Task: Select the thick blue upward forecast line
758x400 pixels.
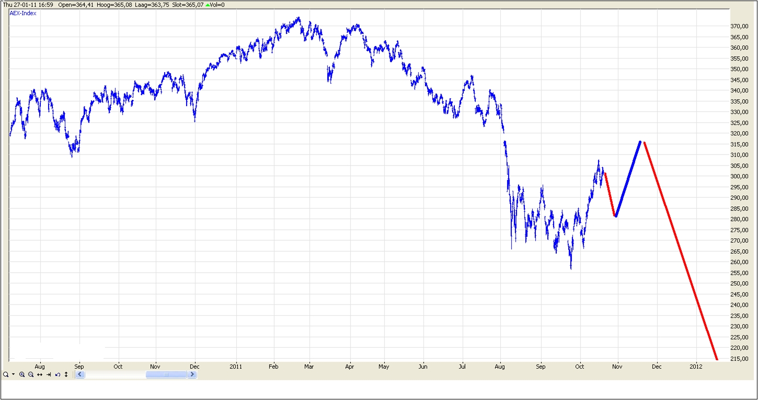Action: 628,179
